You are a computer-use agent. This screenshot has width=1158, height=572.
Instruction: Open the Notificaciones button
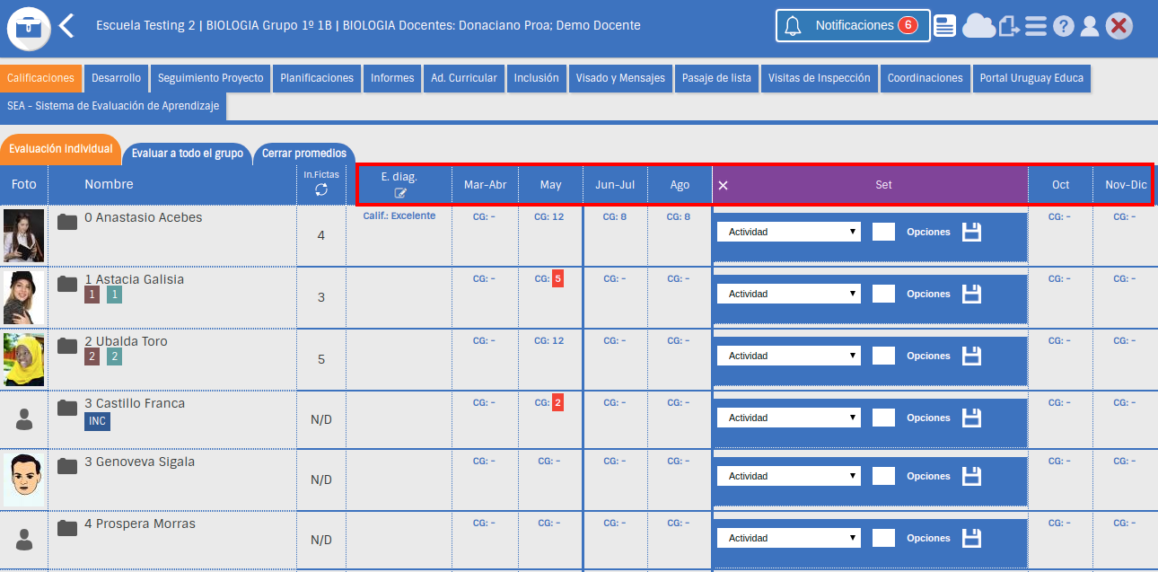[852, 25]
